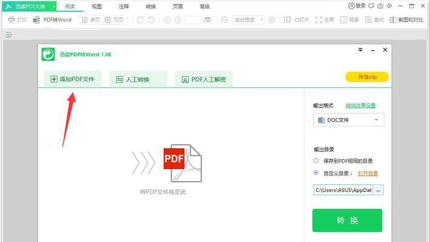Click the green 转换 convert button
Image resolution: width=430 pixels, height=242 pixels.
pyautogui.click(x=347, y=220)
